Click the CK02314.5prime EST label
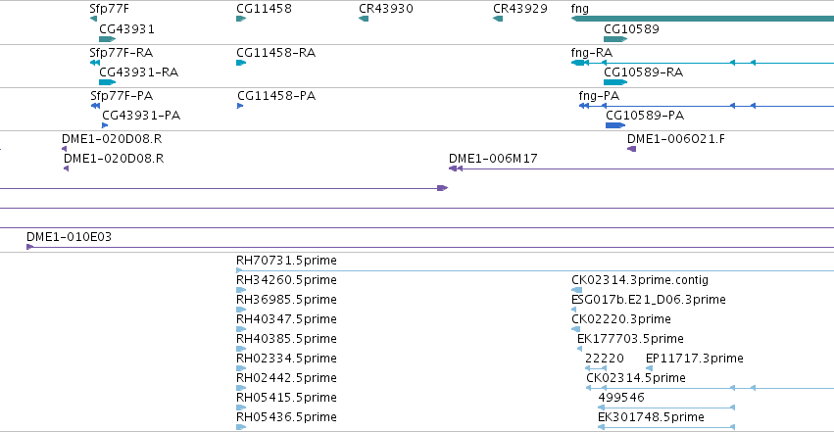 point(636,378)
